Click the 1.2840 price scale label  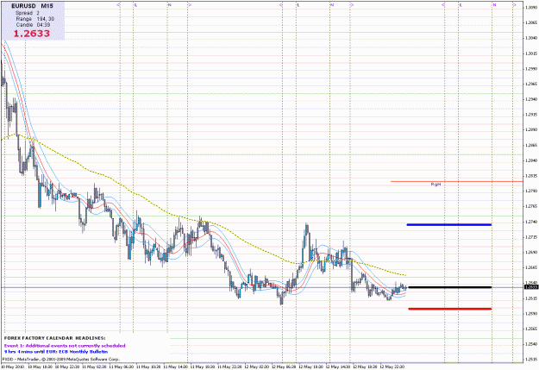click(x=531, y=160)
